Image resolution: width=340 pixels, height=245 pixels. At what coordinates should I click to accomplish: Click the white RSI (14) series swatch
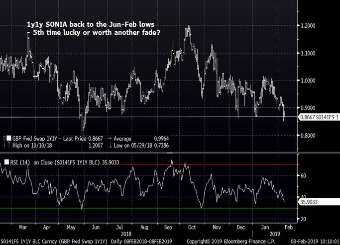7,162
